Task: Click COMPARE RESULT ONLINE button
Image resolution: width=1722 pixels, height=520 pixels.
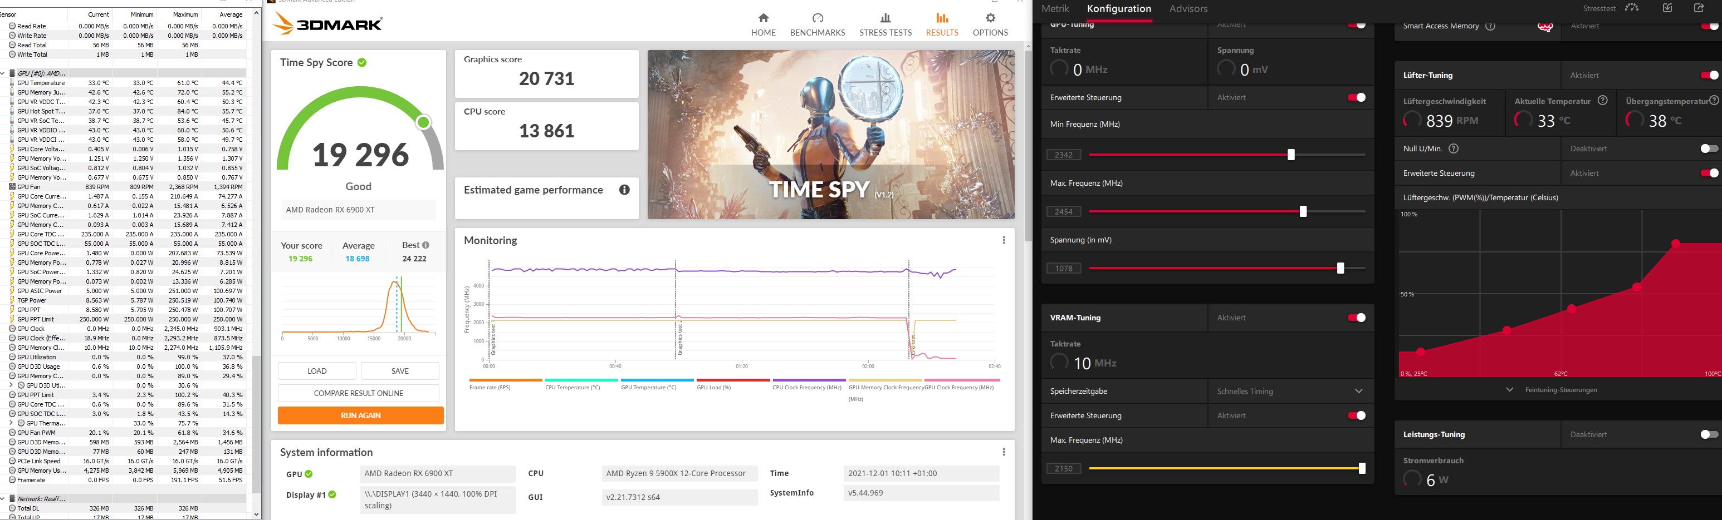Action: (x=358, y=393)
